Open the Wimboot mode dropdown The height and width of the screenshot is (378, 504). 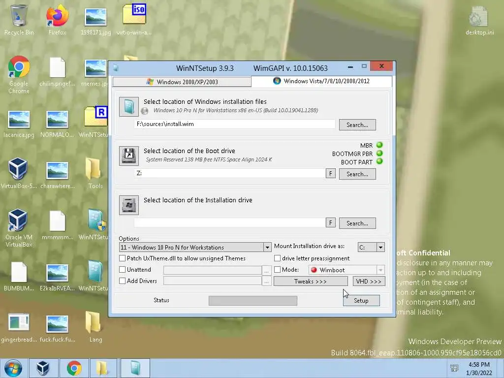(380, 270)
